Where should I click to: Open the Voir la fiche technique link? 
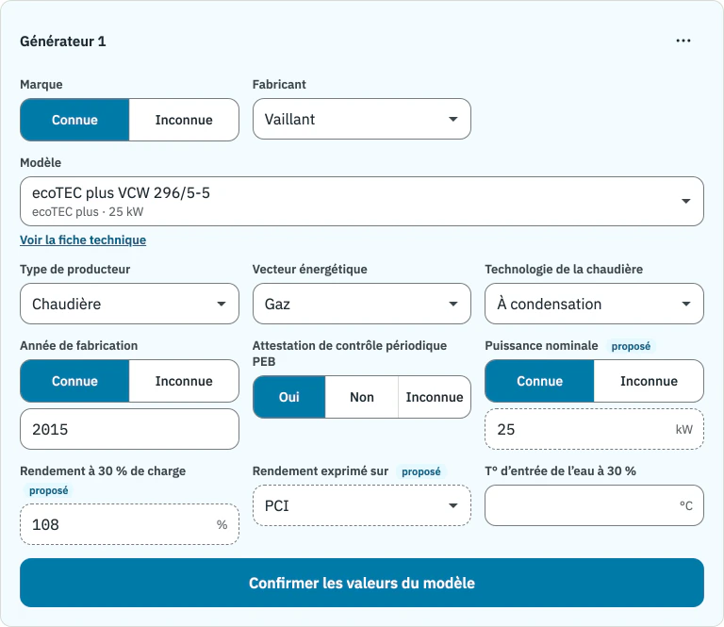pos(83,240)
